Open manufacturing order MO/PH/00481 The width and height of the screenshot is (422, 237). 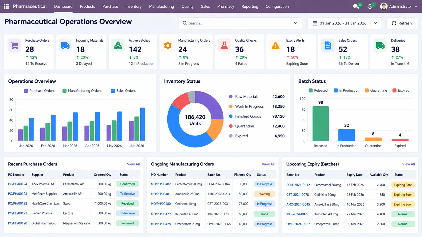pyautogui.click(x=161, y=194)
